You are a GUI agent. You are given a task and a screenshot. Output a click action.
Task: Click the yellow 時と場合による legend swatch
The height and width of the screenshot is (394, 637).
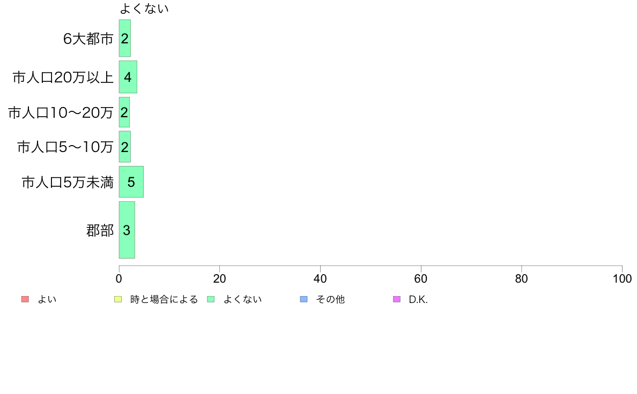118,299
